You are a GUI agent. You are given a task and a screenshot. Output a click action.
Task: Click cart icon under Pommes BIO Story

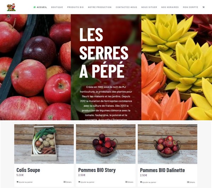pos(79,182)
